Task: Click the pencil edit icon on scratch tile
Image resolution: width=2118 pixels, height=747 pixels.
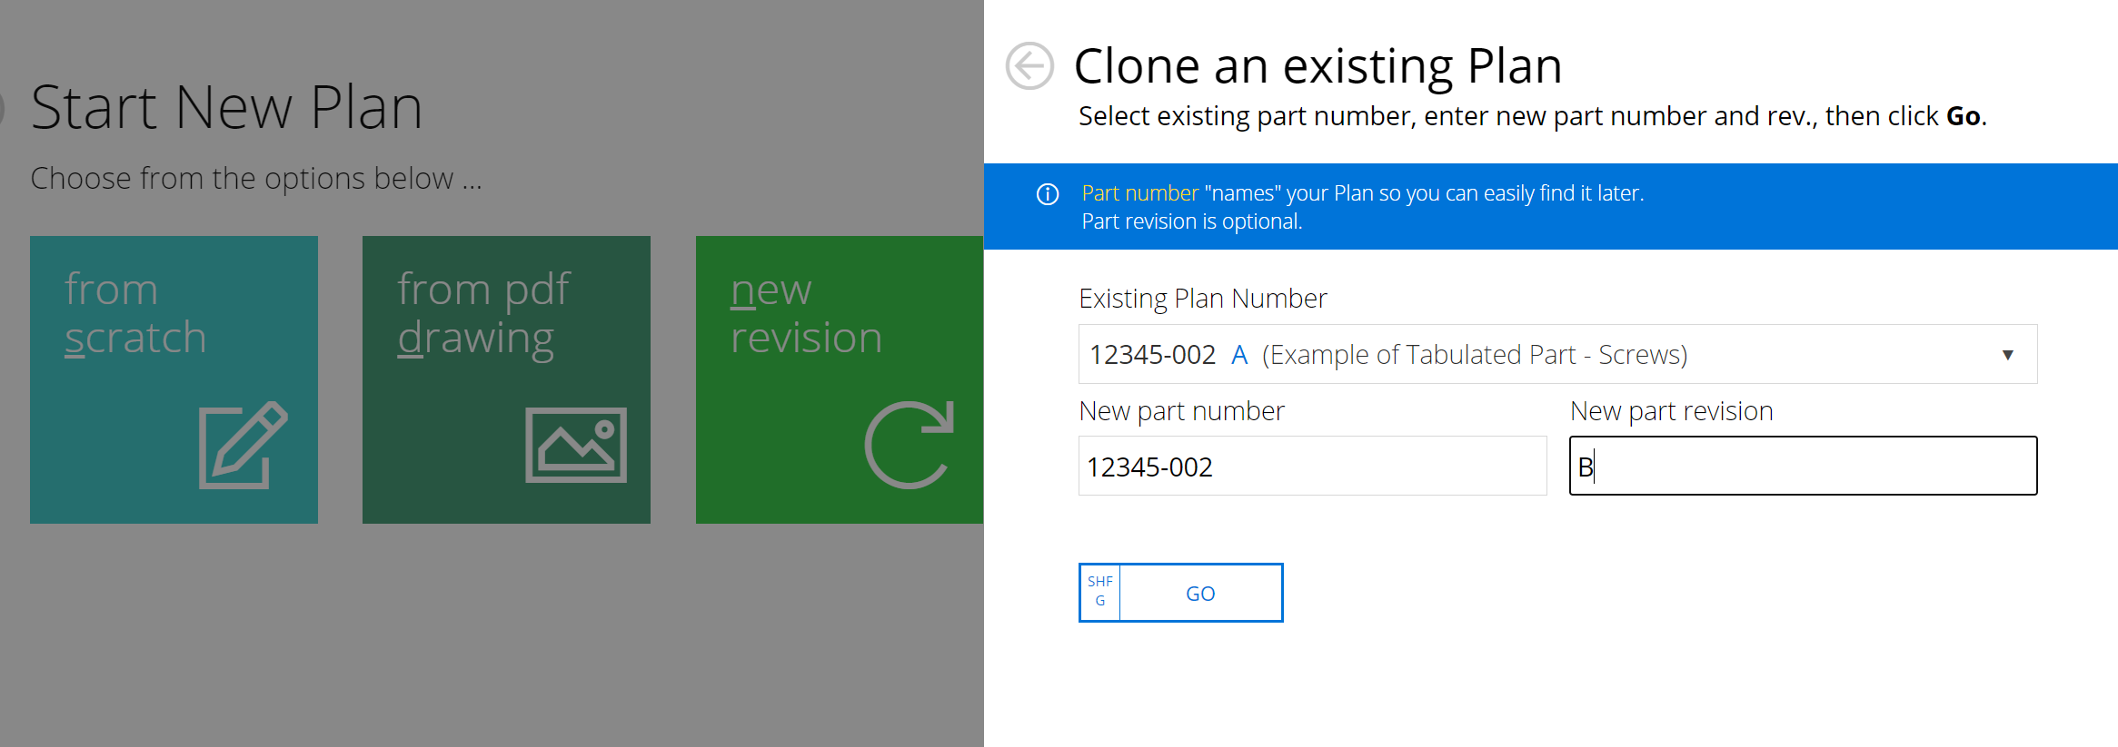Action: [243, 445]
